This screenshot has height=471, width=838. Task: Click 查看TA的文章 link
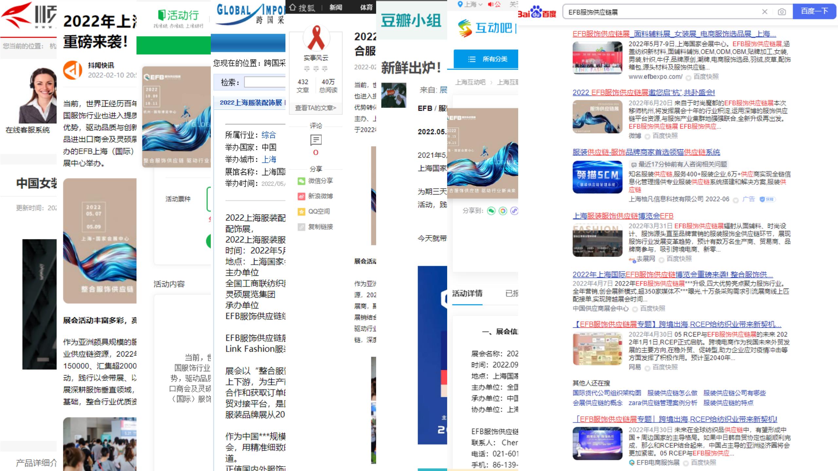316,108
